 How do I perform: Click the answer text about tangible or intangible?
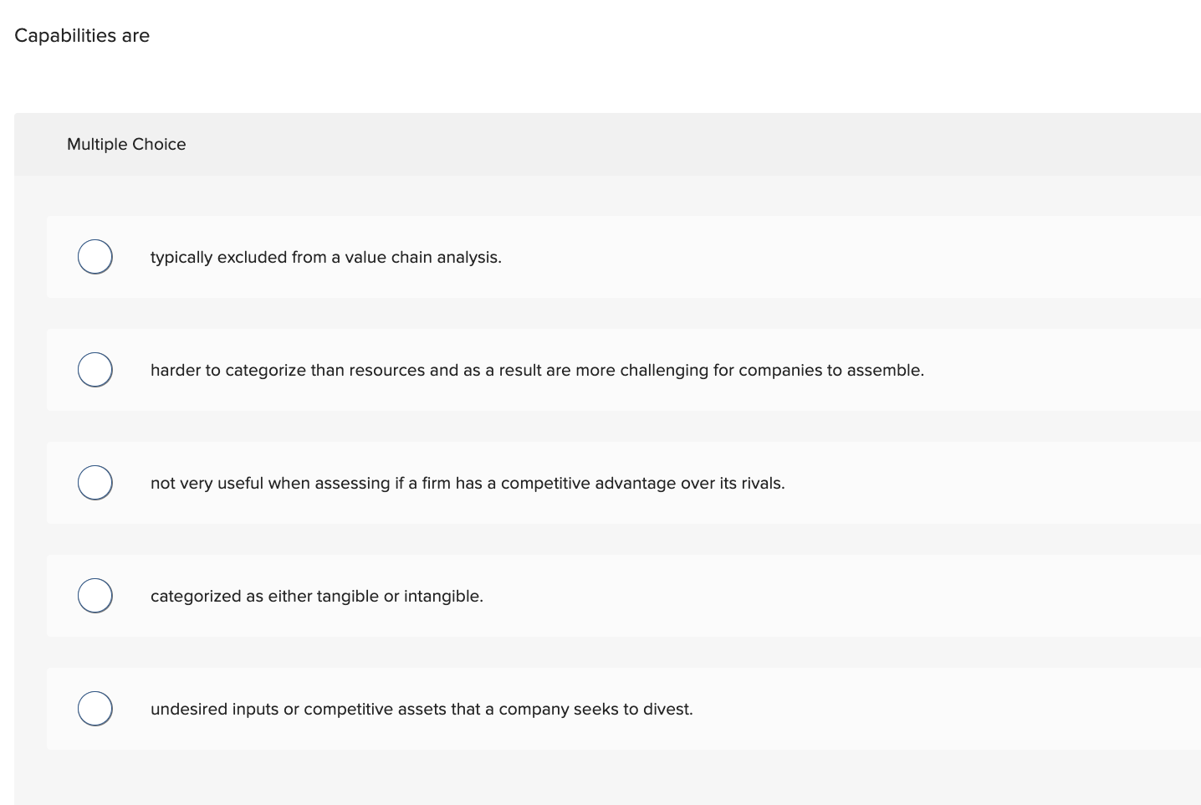(317, 596)
